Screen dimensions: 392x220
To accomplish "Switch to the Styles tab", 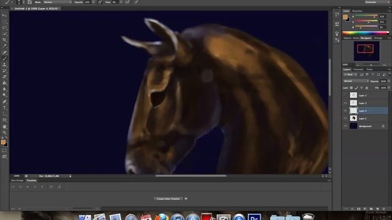I will pos(356,38).
